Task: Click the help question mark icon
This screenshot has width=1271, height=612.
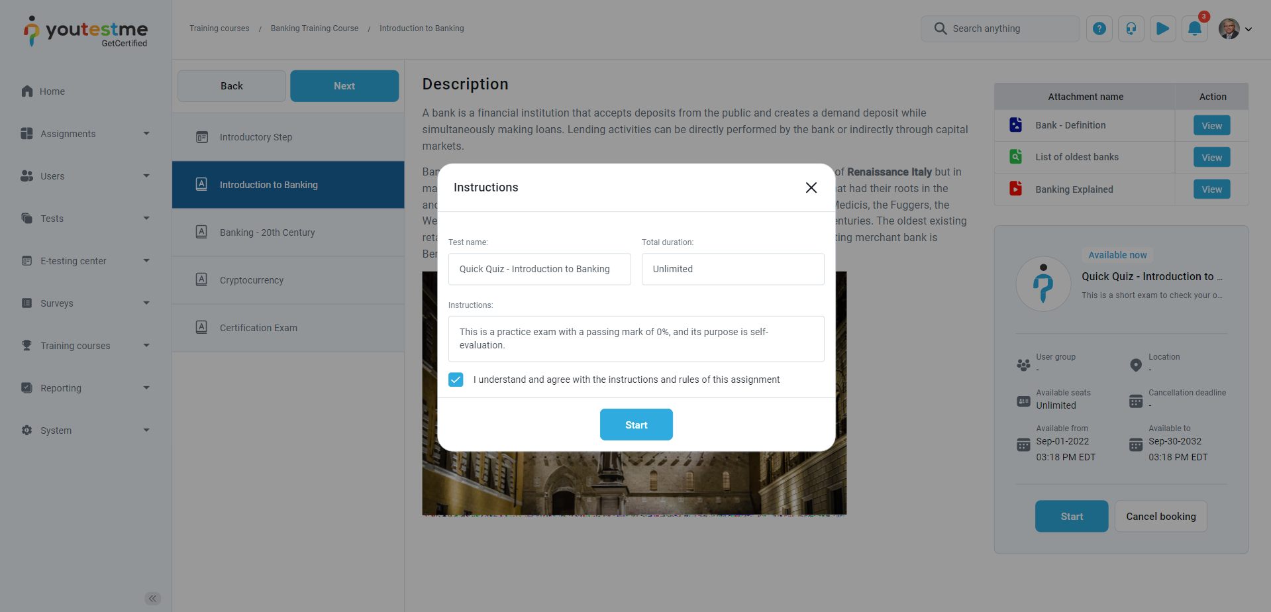Action: pos(1099,28)
